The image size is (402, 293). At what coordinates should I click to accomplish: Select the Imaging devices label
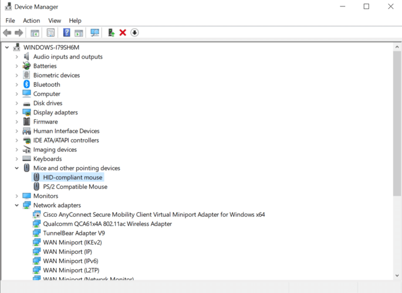point(55,149)
